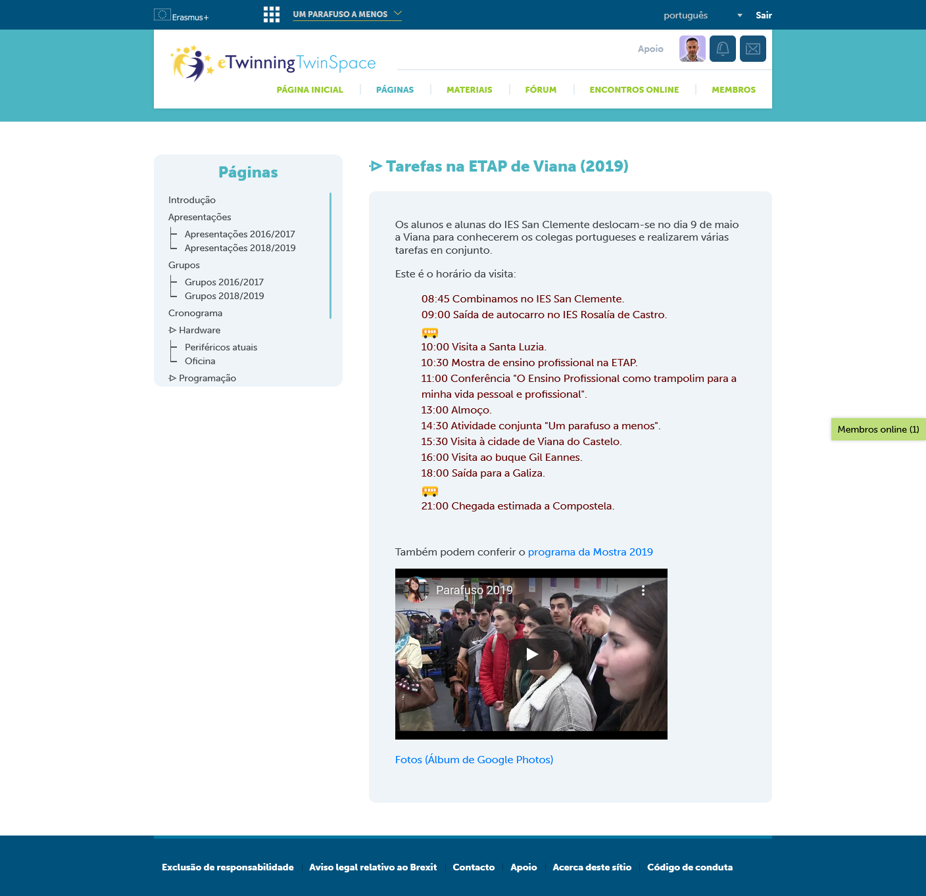The height and width of the screenshot is (896, 926).
Task: Open the Parafuso 2019 video title link
Action: [x=474, y=590]
